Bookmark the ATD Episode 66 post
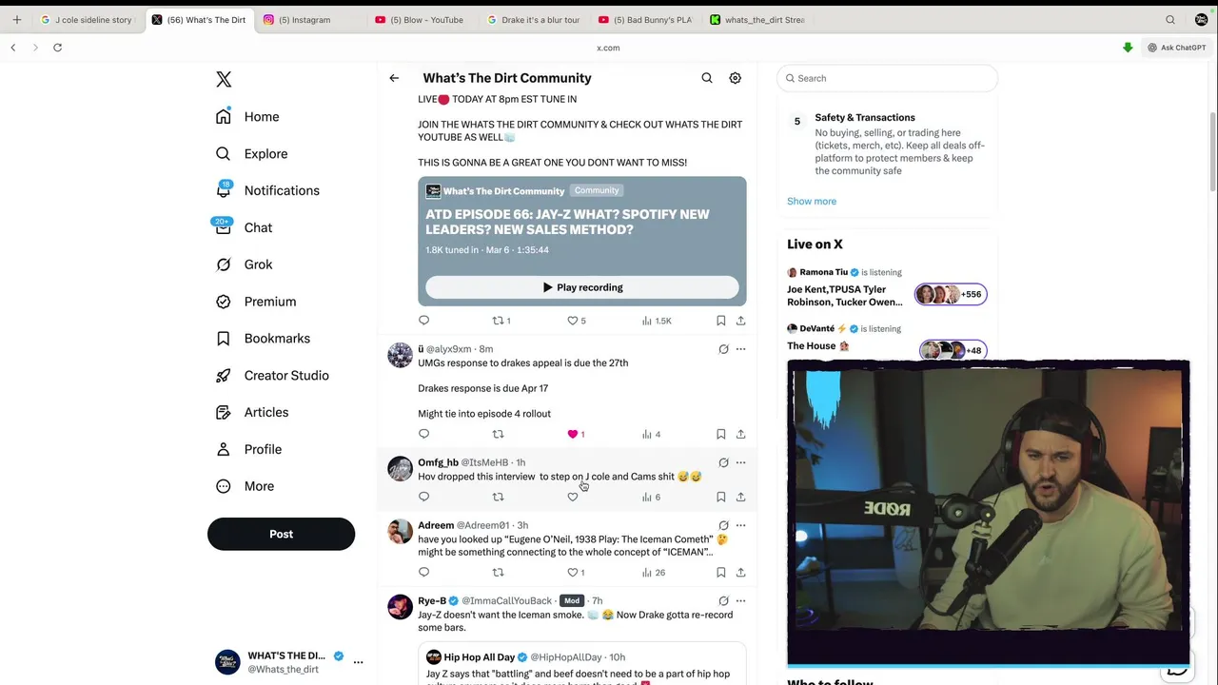Screen dimensions: 1218x685 click(721, 321)
